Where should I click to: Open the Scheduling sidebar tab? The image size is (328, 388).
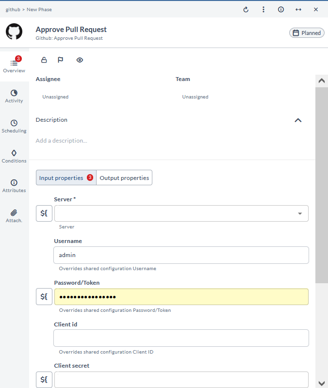click(x=14, y=126)
